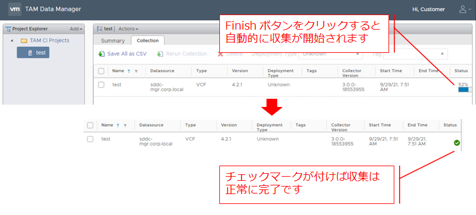Click 3.0.0-18553955 cell, lower table
The width and height of the screenshot is (476, 215).
342,141
